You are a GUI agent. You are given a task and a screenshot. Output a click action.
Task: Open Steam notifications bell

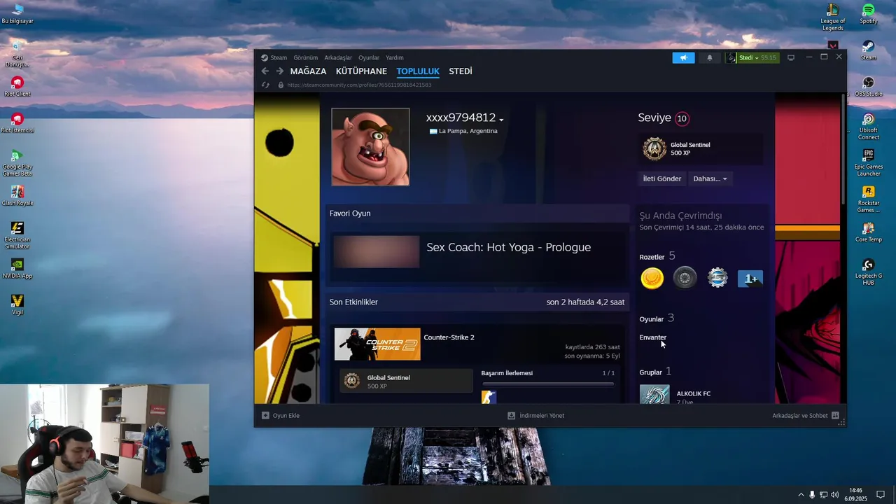click(x=710, y=58)
